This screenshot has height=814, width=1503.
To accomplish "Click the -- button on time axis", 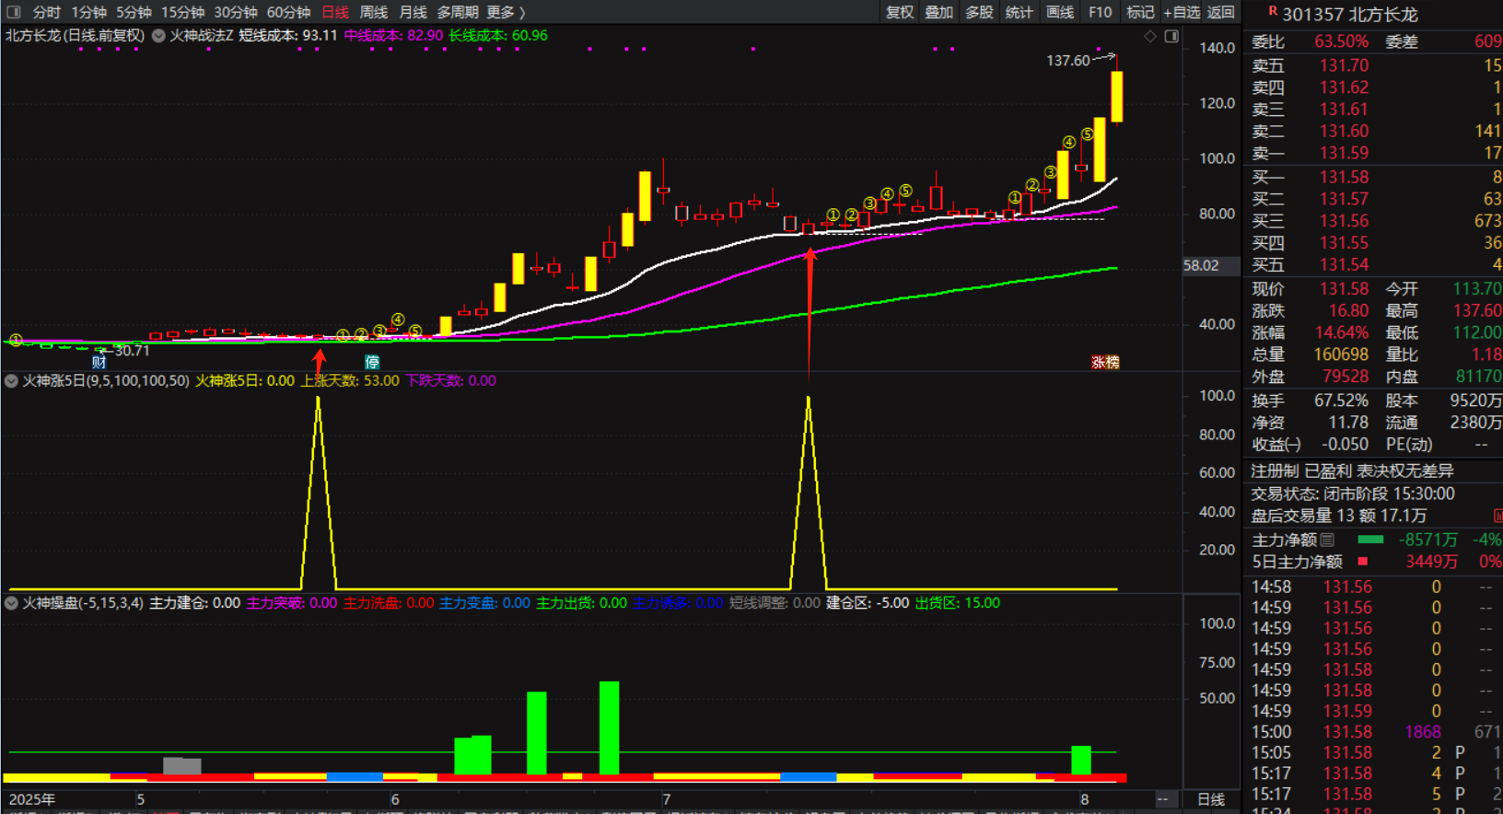I will 1163,799.
